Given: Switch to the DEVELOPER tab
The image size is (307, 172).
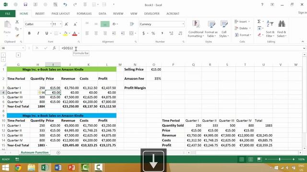Looking at the screenshot, I should 152,14.
